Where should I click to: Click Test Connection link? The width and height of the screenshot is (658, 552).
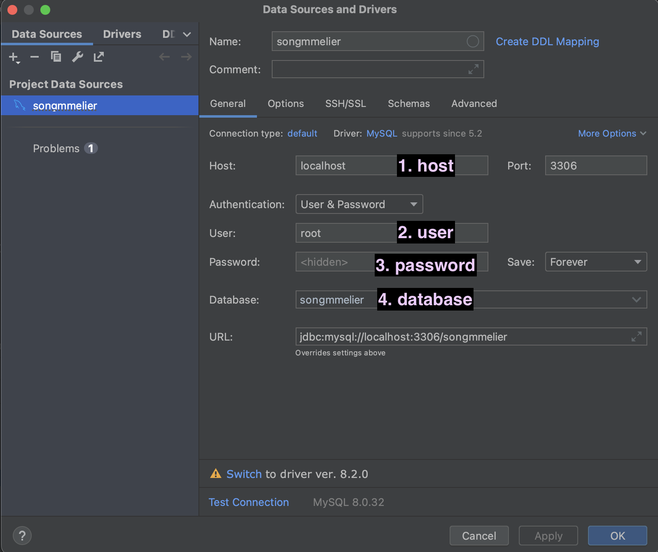(249, 502)
